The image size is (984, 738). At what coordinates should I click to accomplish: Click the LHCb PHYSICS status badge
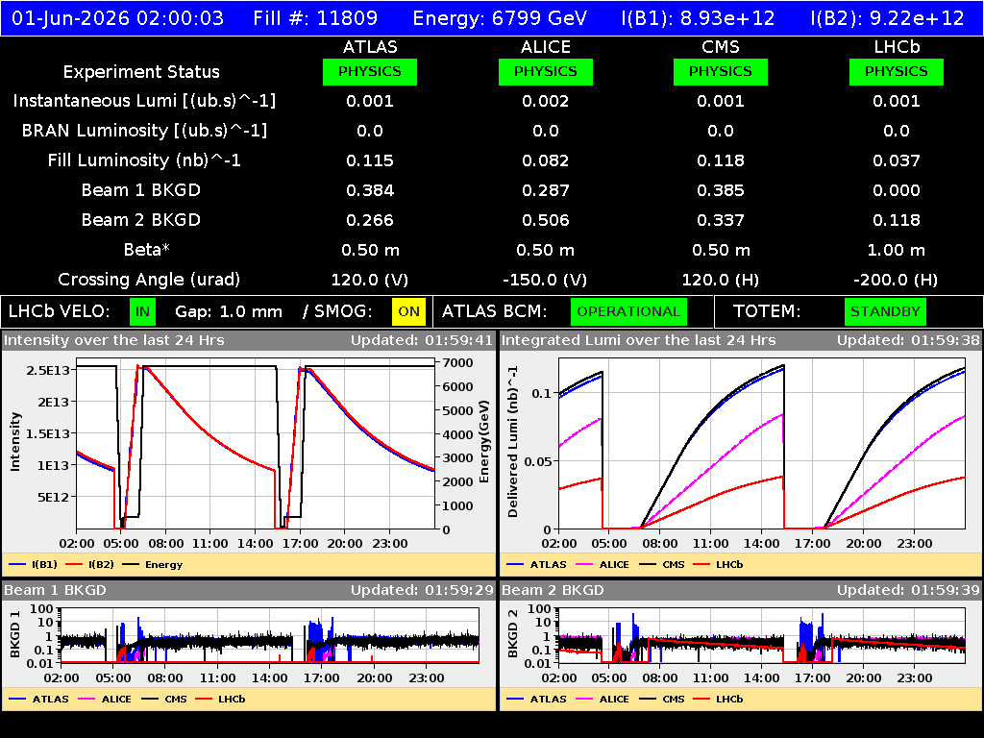[897, 71]
